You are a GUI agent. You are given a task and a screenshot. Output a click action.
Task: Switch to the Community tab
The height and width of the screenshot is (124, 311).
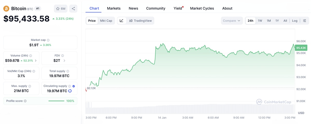[156, 8]
